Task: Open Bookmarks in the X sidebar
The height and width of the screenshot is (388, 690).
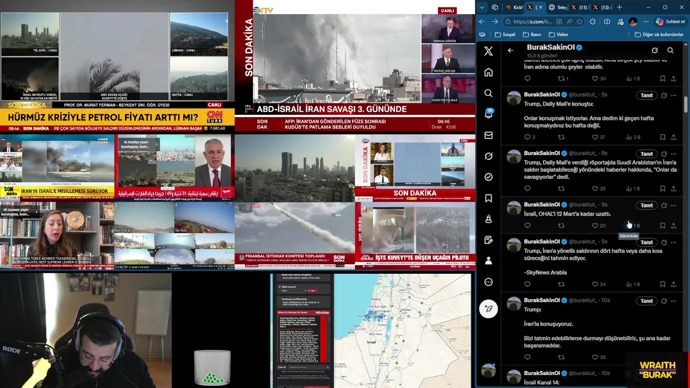Action: tap(488, 198)
